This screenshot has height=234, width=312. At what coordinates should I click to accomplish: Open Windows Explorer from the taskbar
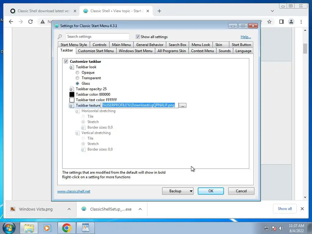[x=29, y=228]
